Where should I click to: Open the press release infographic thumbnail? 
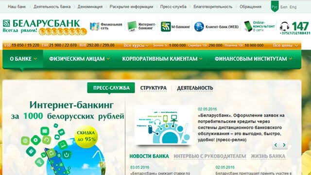163,125
